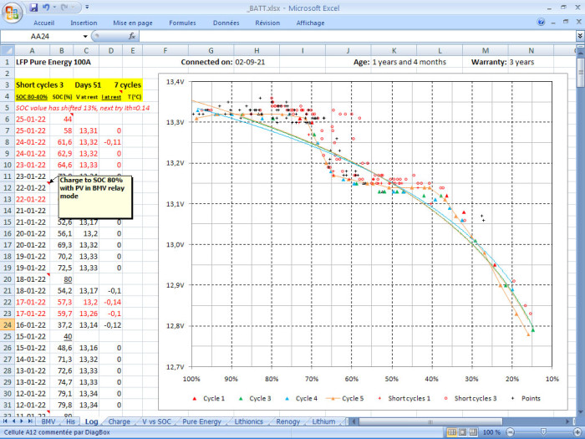Expand the Name Box dropdown
Screen dimensions: 585x439
[85, 36]
